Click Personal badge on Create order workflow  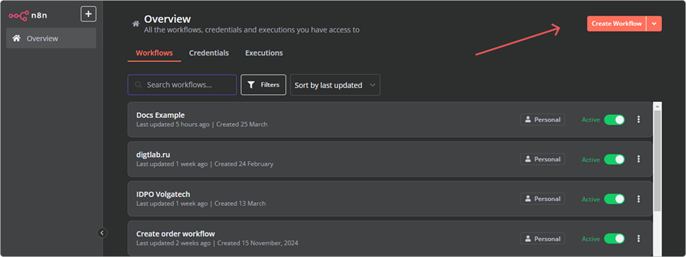point(543,239)
